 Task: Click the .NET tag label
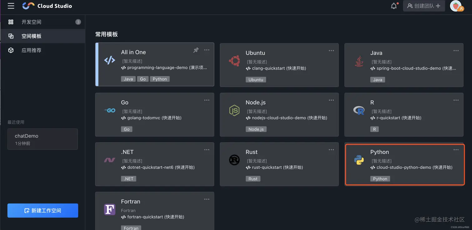[x=129, y=179]
